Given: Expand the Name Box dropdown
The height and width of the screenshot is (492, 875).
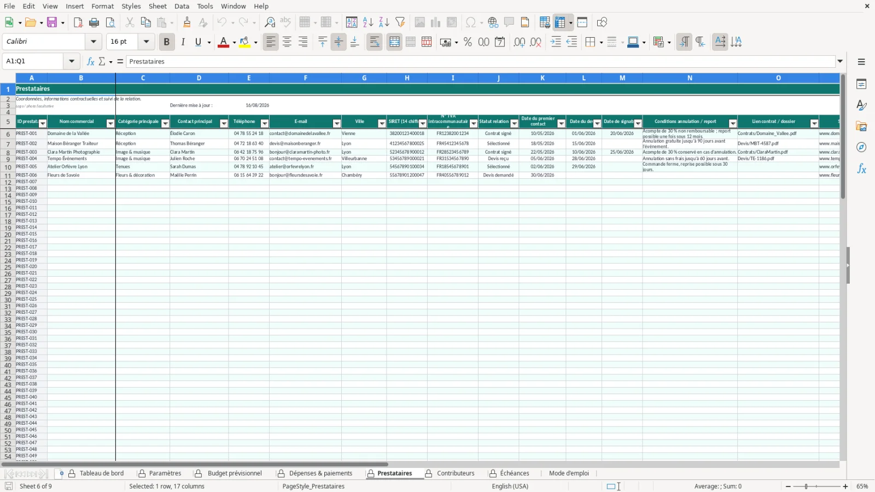Looking at the screenshot, I should [x=72, y=61].
